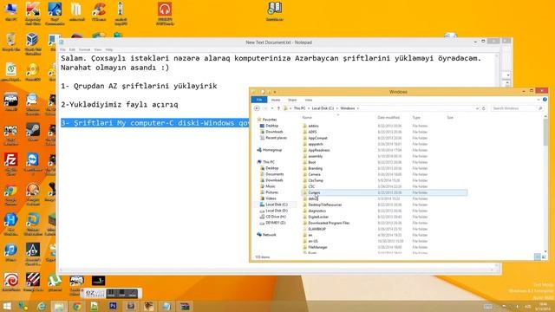Viewport: 555px width, 312px height.
Task: Open the Steam desktop shortcut
Action: tap(33, 133)
